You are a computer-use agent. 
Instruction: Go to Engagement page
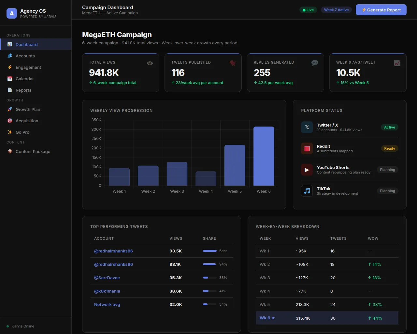[x=36, y=67]
